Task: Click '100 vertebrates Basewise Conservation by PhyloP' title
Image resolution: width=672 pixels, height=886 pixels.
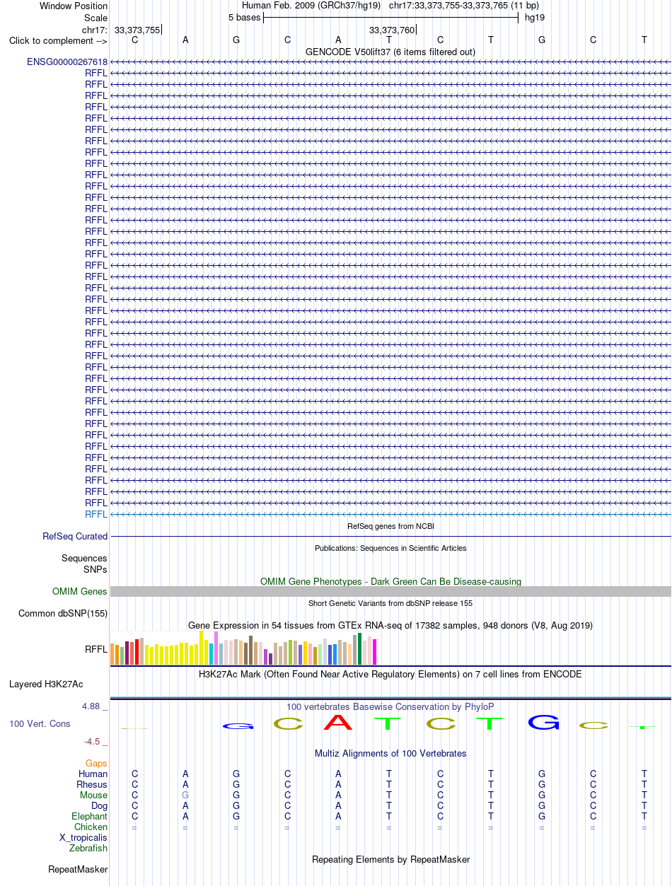Action: [390, 706]
